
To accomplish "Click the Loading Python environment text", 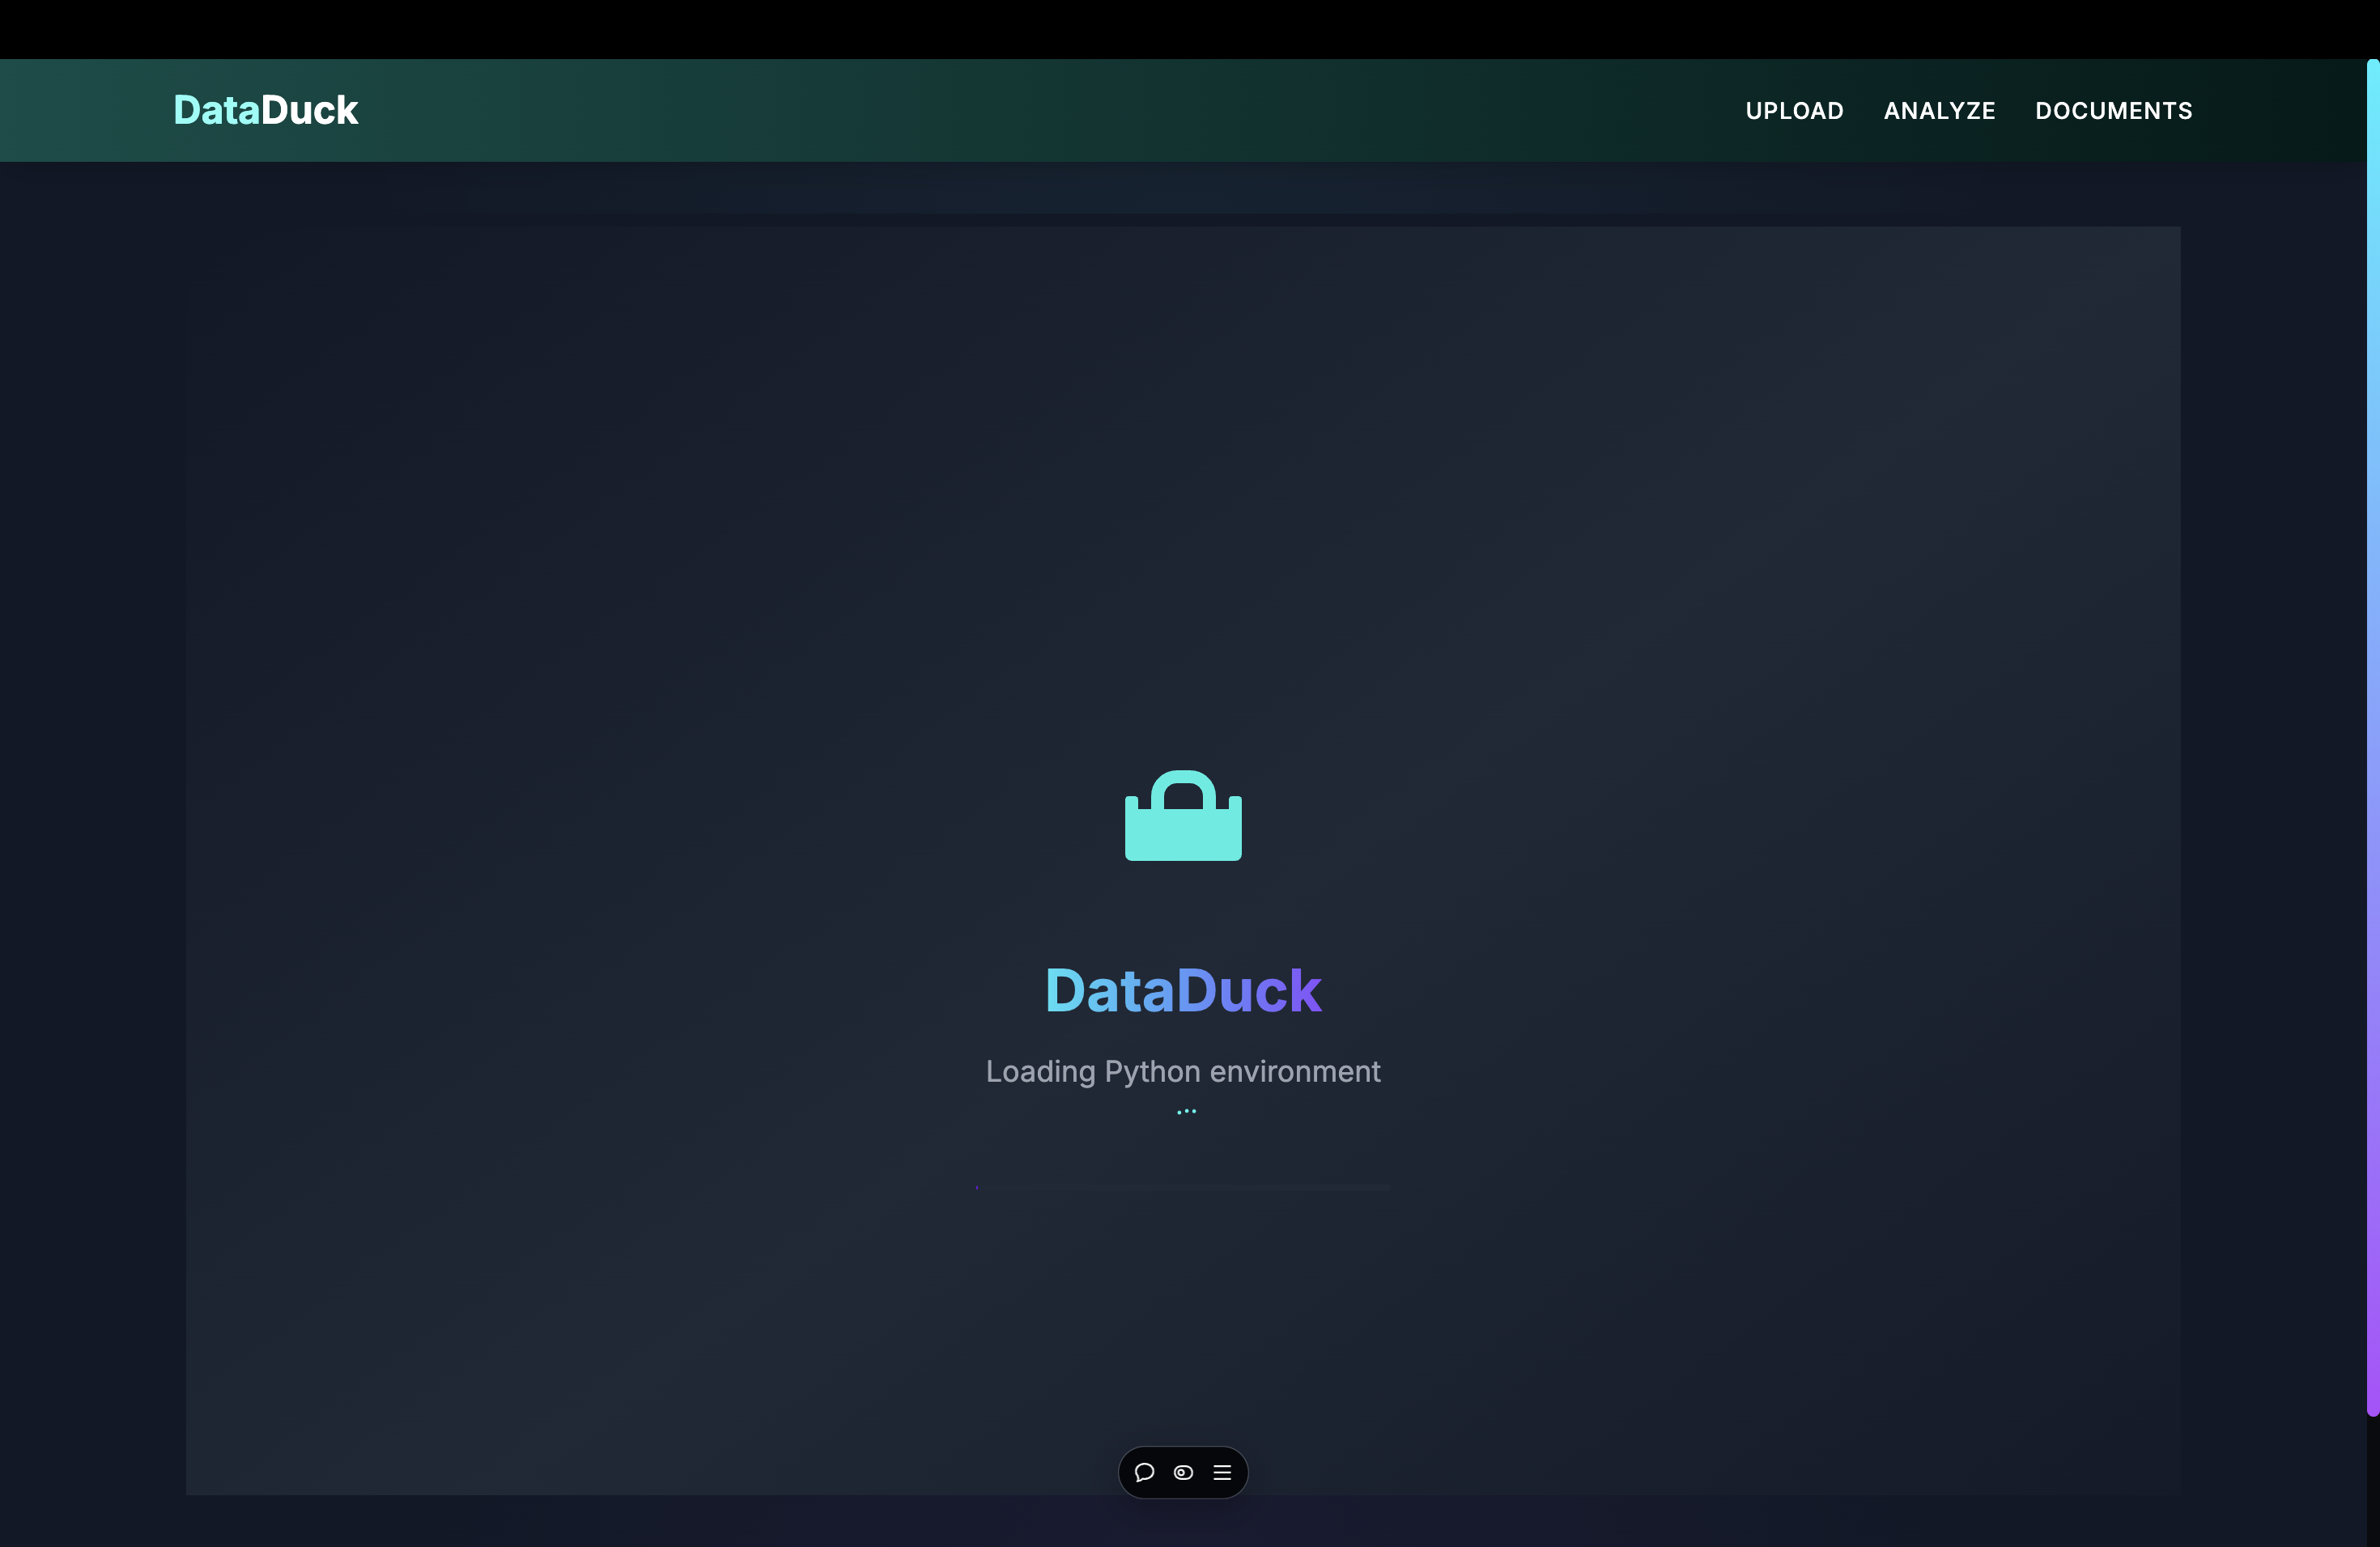I will [1183, 1071].
